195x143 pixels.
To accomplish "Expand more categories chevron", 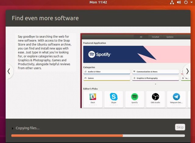I will coord(155,84).
